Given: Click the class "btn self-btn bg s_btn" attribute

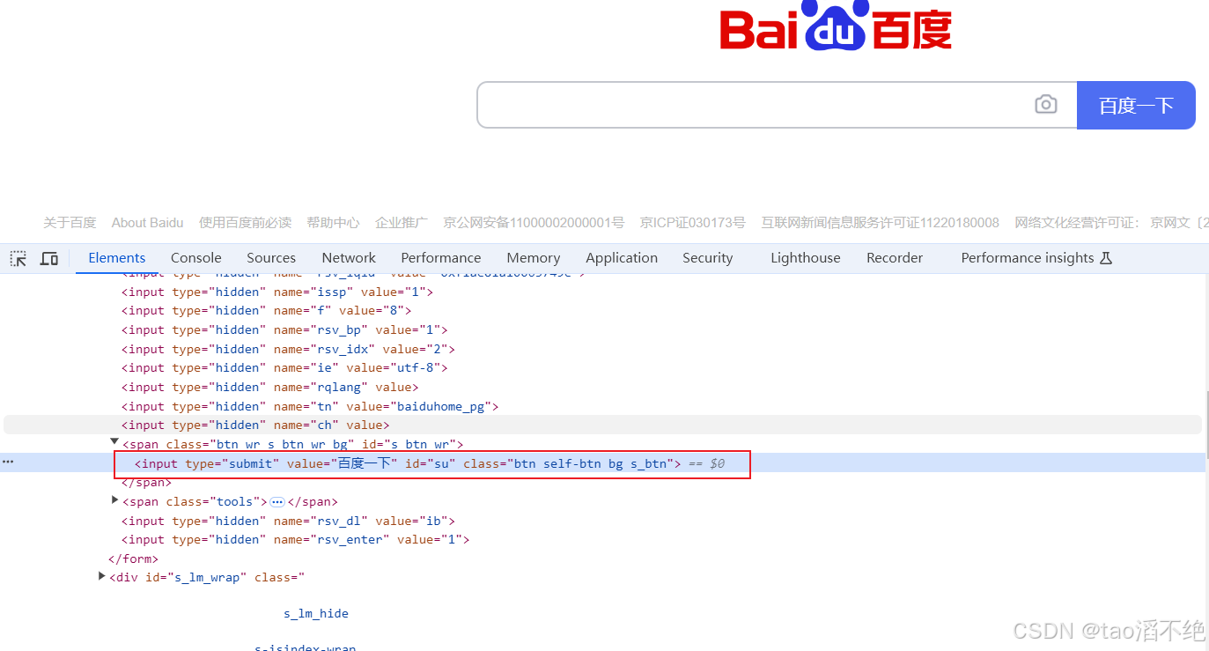Looking at the screenshot, I should tap(569, 463).
